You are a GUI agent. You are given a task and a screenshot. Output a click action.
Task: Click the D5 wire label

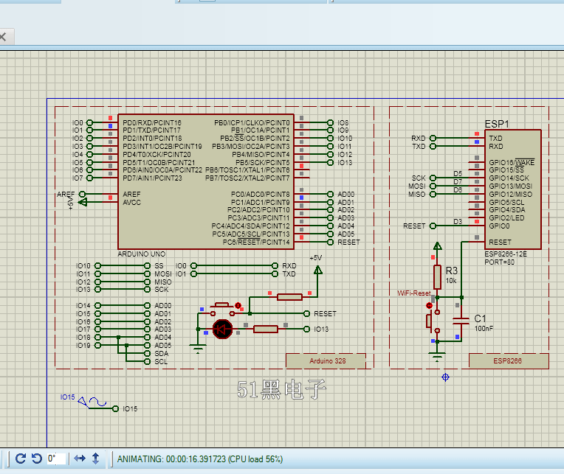[x=458, y=174]
